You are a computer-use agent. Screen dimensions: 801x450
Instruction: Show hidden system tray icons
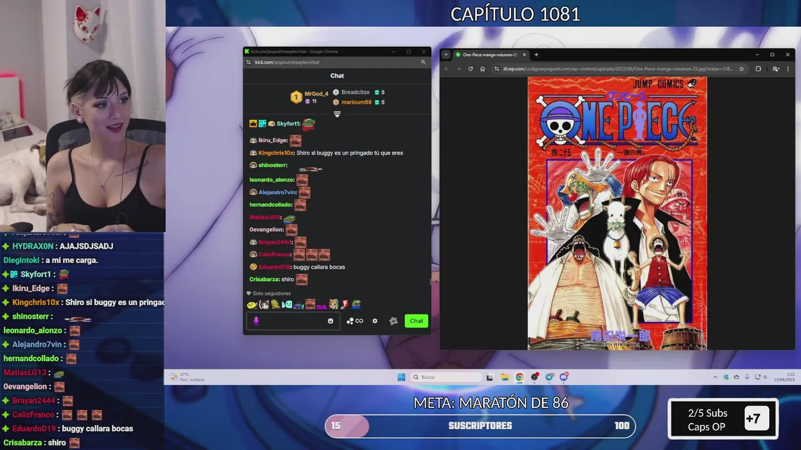point(715,377)
